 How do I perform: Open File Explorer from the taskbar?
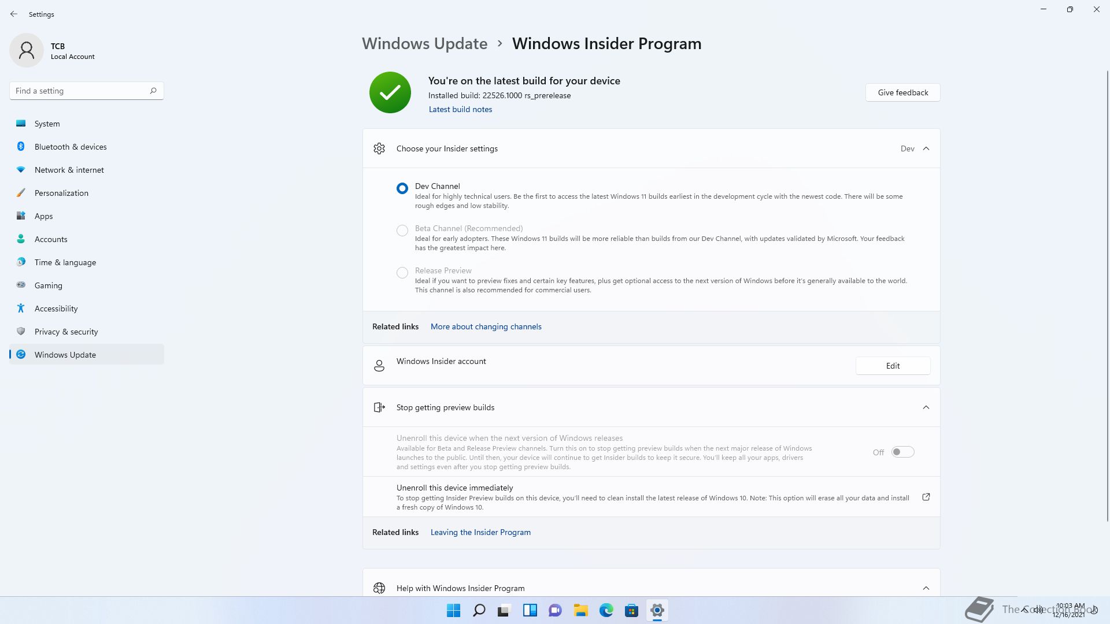click(x=581, y=610)
